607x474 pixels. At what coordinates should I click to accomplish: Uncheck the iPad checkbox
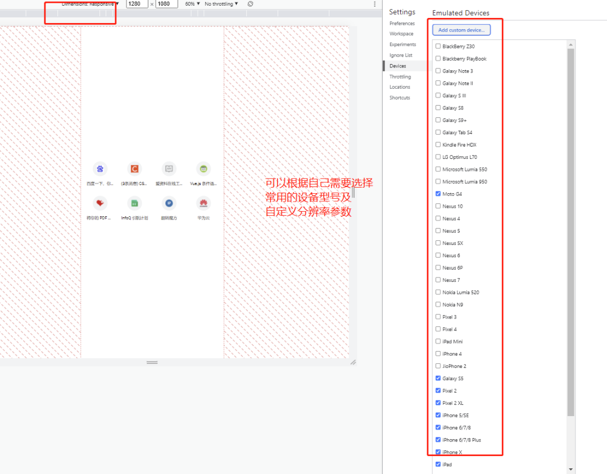point(438,464)
